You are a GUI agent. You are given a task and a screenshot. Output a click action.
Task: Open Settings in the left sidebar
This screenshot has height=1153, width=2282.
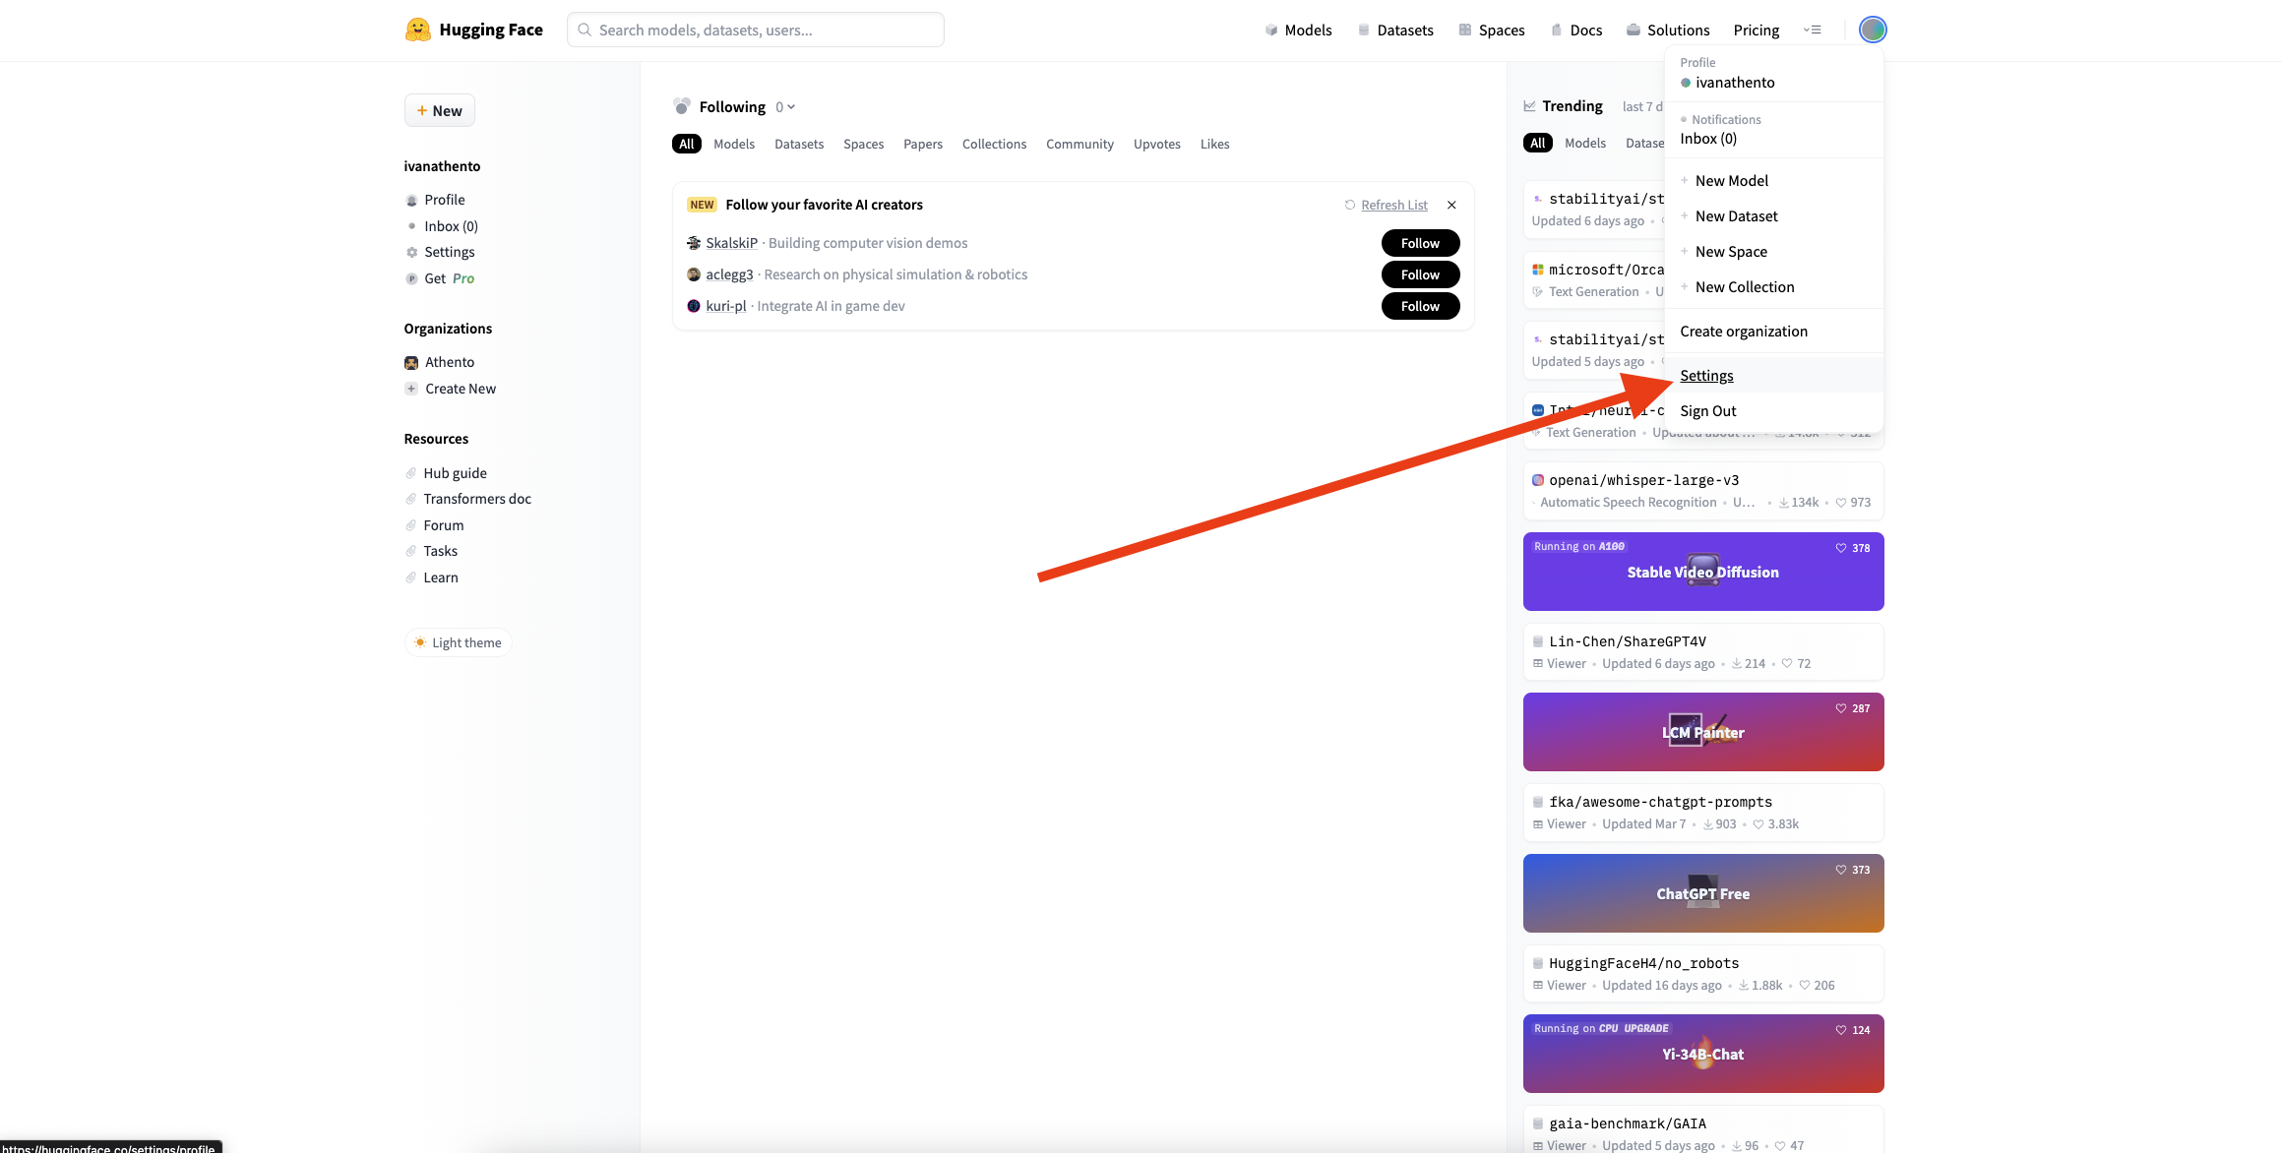(x=440, y=252)
